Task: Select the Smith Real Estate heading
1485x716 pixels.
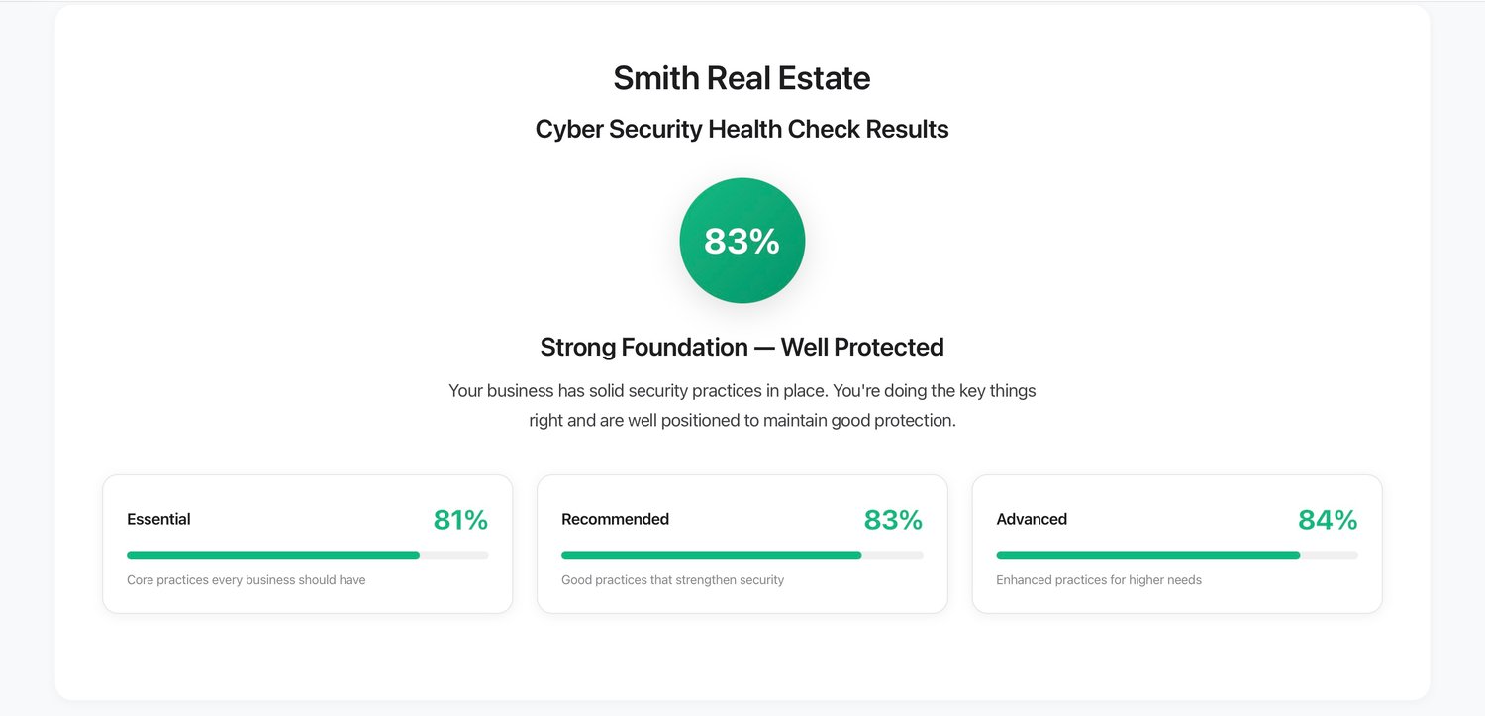Action: 742,78
